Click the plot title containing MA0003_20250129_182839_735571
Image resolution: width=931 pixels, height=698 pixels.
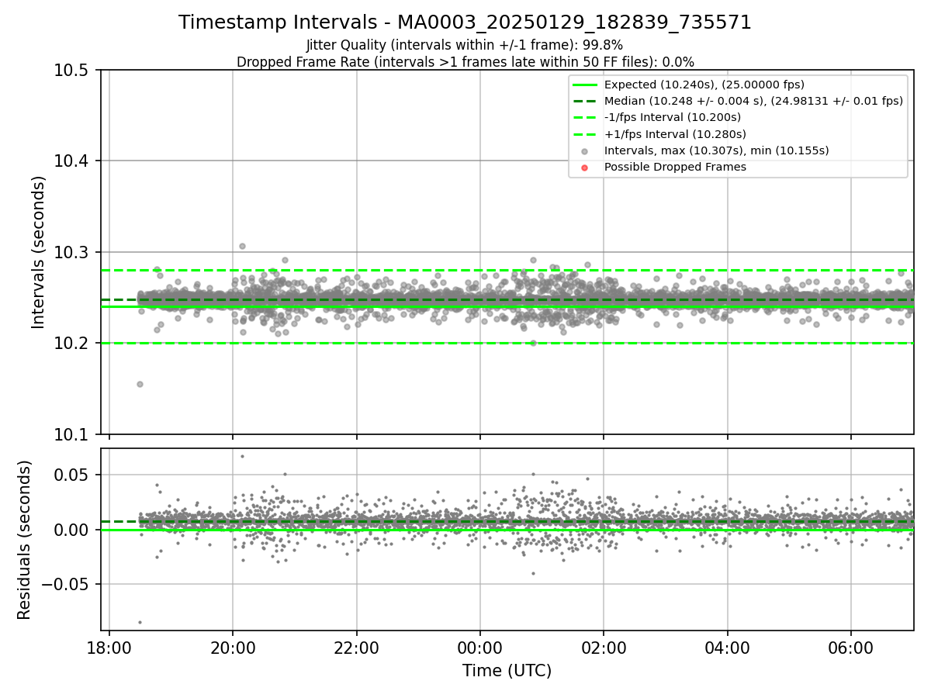pos(465,22)
